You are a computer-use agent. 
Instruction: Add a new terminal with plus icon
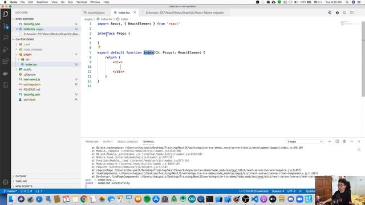pos(330,142)
